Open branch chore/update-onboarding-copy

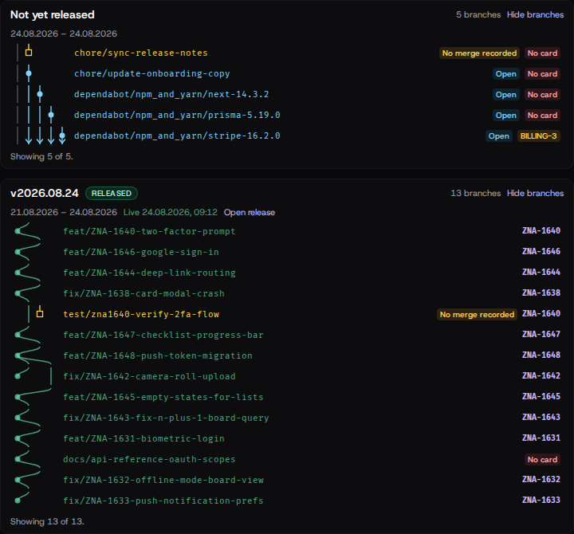(x=152, y=73)
